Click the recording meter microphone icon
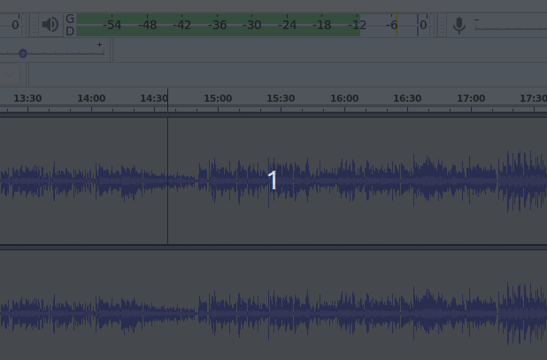This screenshot has width=547, height=360. click(458, 25)
